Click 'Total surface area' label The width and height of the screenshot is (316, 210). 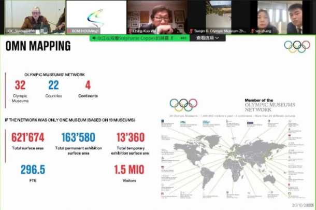[x=28, y=148]
